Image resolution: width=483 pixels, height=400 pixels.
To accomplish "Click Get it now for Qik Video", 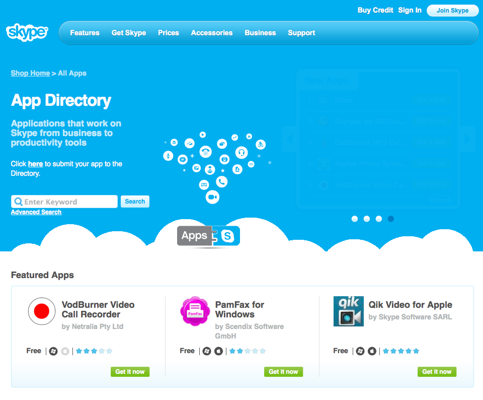I will click(437, 372).
